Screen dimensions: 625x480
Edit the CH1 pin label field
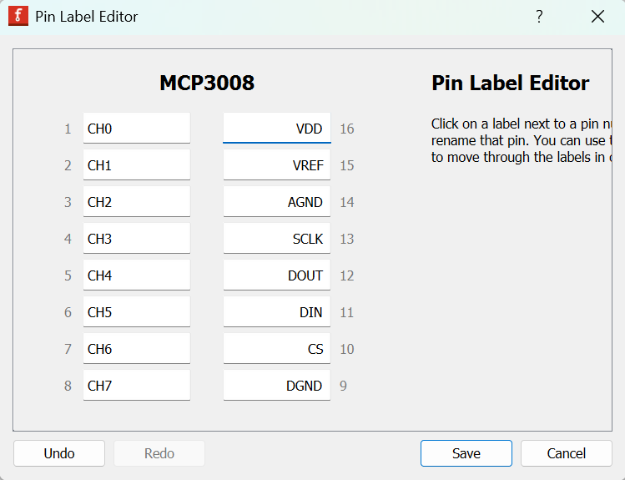pyautogui.click(x=137, y=164)
